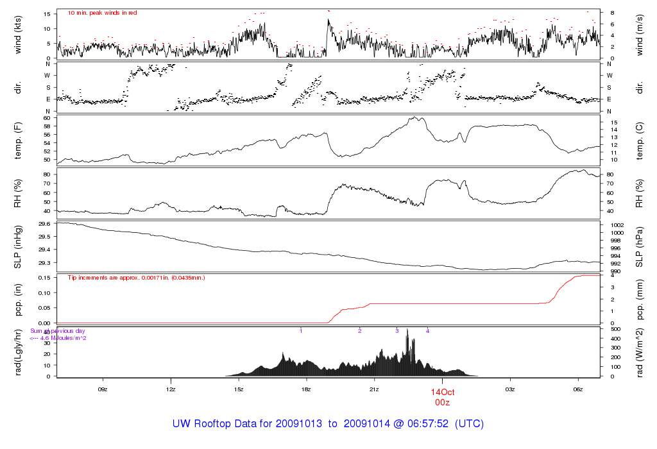Viewport: 657px width, 449px height.
Task: Click the '0.00' precipitation tick value
Action: [x=44, y=323]
